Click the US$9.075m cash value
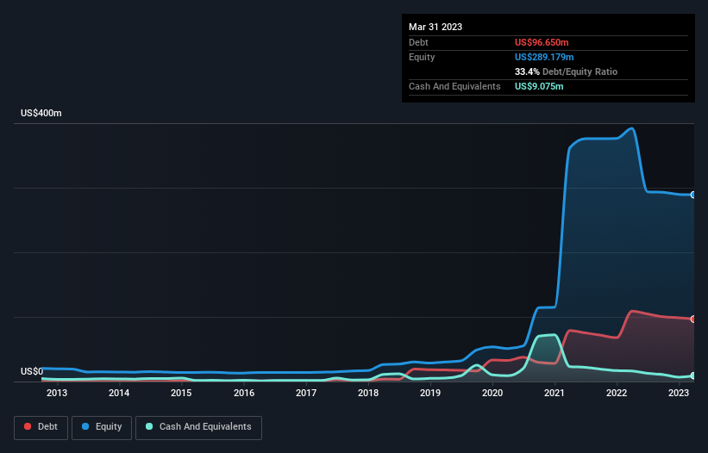The height and width of the screenshot is (453, 708). (x=539, y=86)
